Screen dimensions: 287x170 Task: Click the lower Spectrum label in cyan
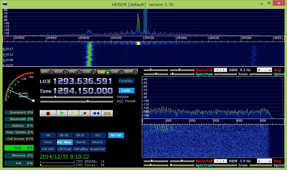pyautogui.click(x=204, y=165)
